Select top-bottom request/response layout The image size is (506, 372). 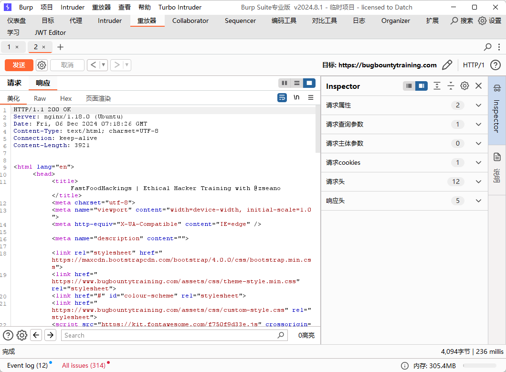coord(296,83)
